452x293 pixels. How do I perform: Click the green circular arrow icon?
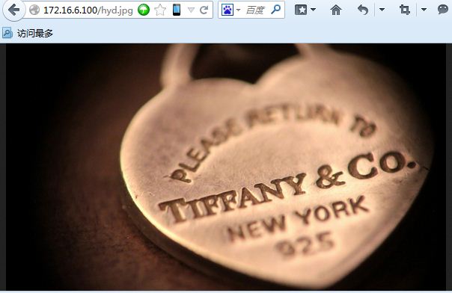[144, 10]
